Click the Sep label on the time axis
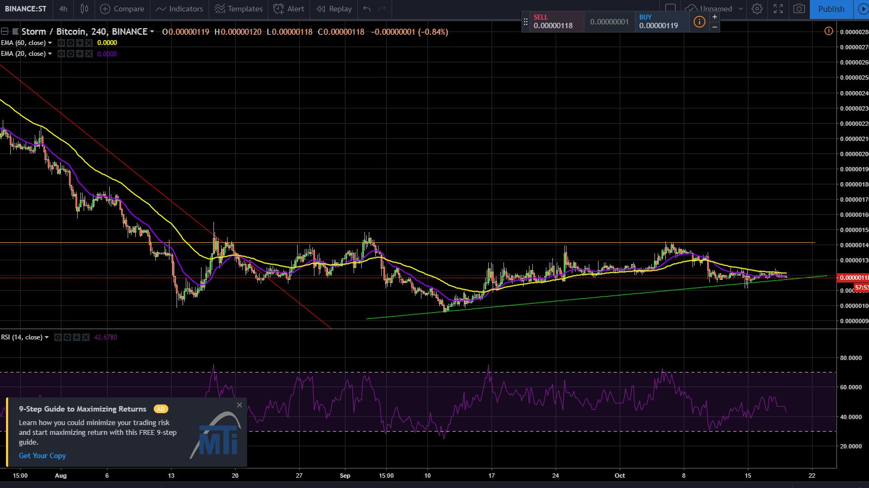The image size is (869, 488). pos(345,476)
